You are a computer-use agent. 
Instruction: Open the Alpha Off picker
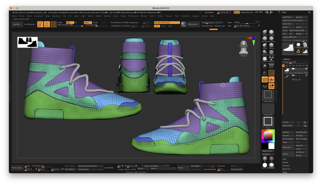(x=268, y=109)
